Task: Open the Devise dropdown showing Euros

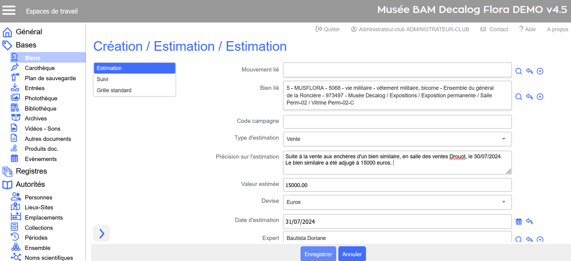Action: (x=397, y=202)
